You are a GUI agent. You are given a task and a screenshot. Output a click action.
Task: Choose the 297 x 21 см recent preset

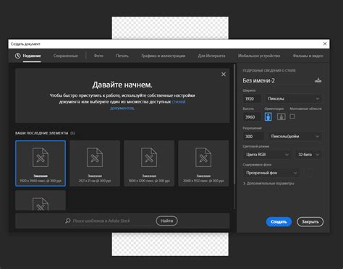pyautogui.click(x=95, y=163)
